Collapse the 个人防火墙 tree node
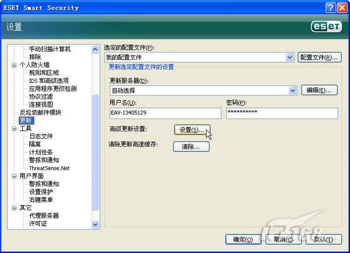 (x=14, y=65)
